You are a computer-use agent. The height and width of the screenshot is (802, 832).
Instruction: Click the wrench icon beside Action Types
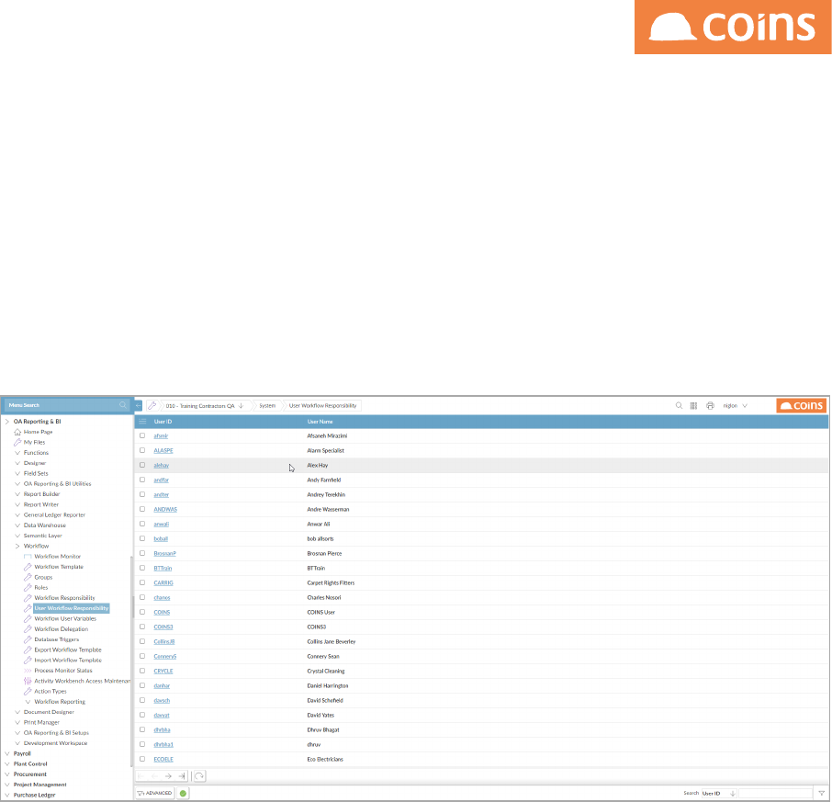[x=28, y=691]
